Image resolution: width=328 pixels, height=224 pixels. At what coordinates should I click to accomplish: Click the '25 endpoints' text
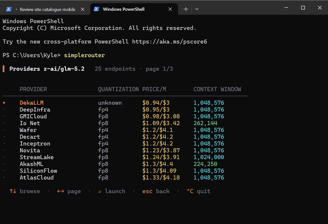(115, 69)
